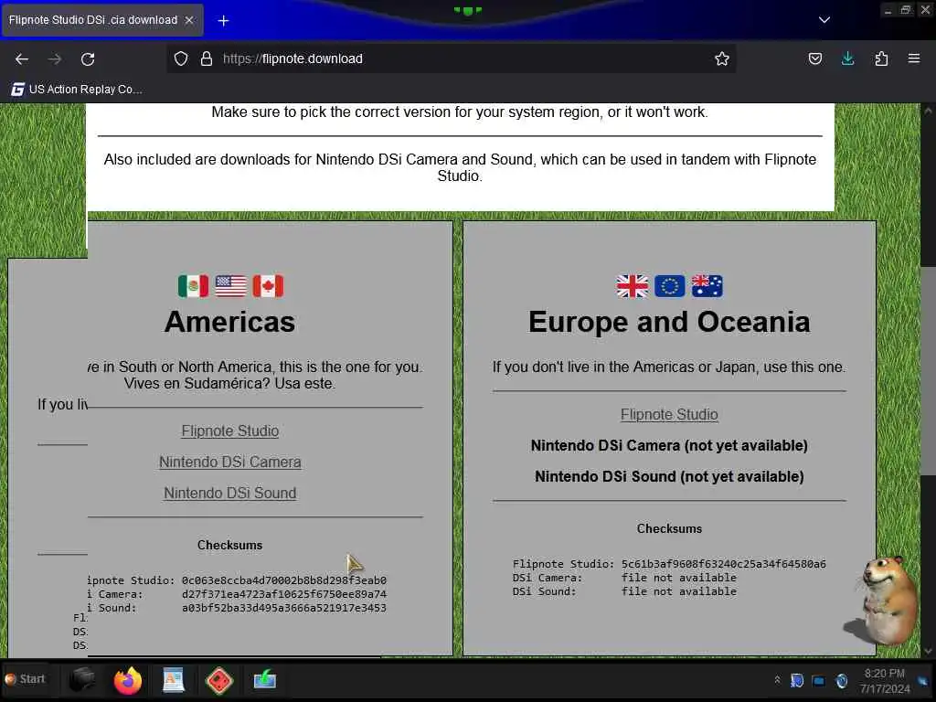This screenshot has width=936, height=702.
Task: Click the forward navigation arrow
Action: click(x=54, y=58)
